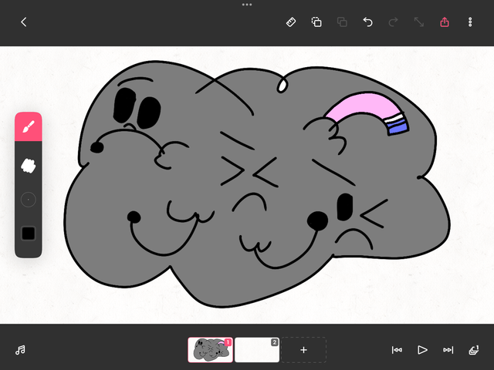Viewport: 494px width, 370px height.
Task: Go back using the top-left arrow
Action: [x=23, y=22]
